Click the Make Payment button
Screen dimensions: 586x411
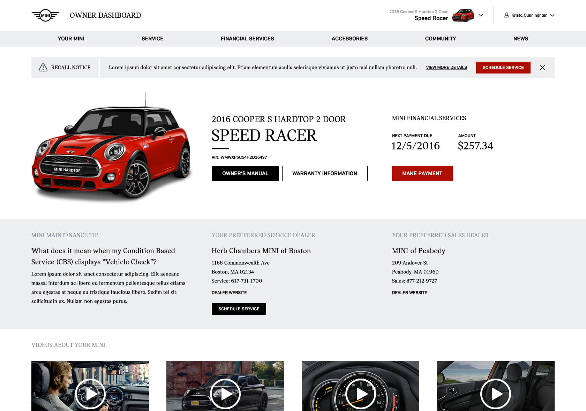[422, 173]
